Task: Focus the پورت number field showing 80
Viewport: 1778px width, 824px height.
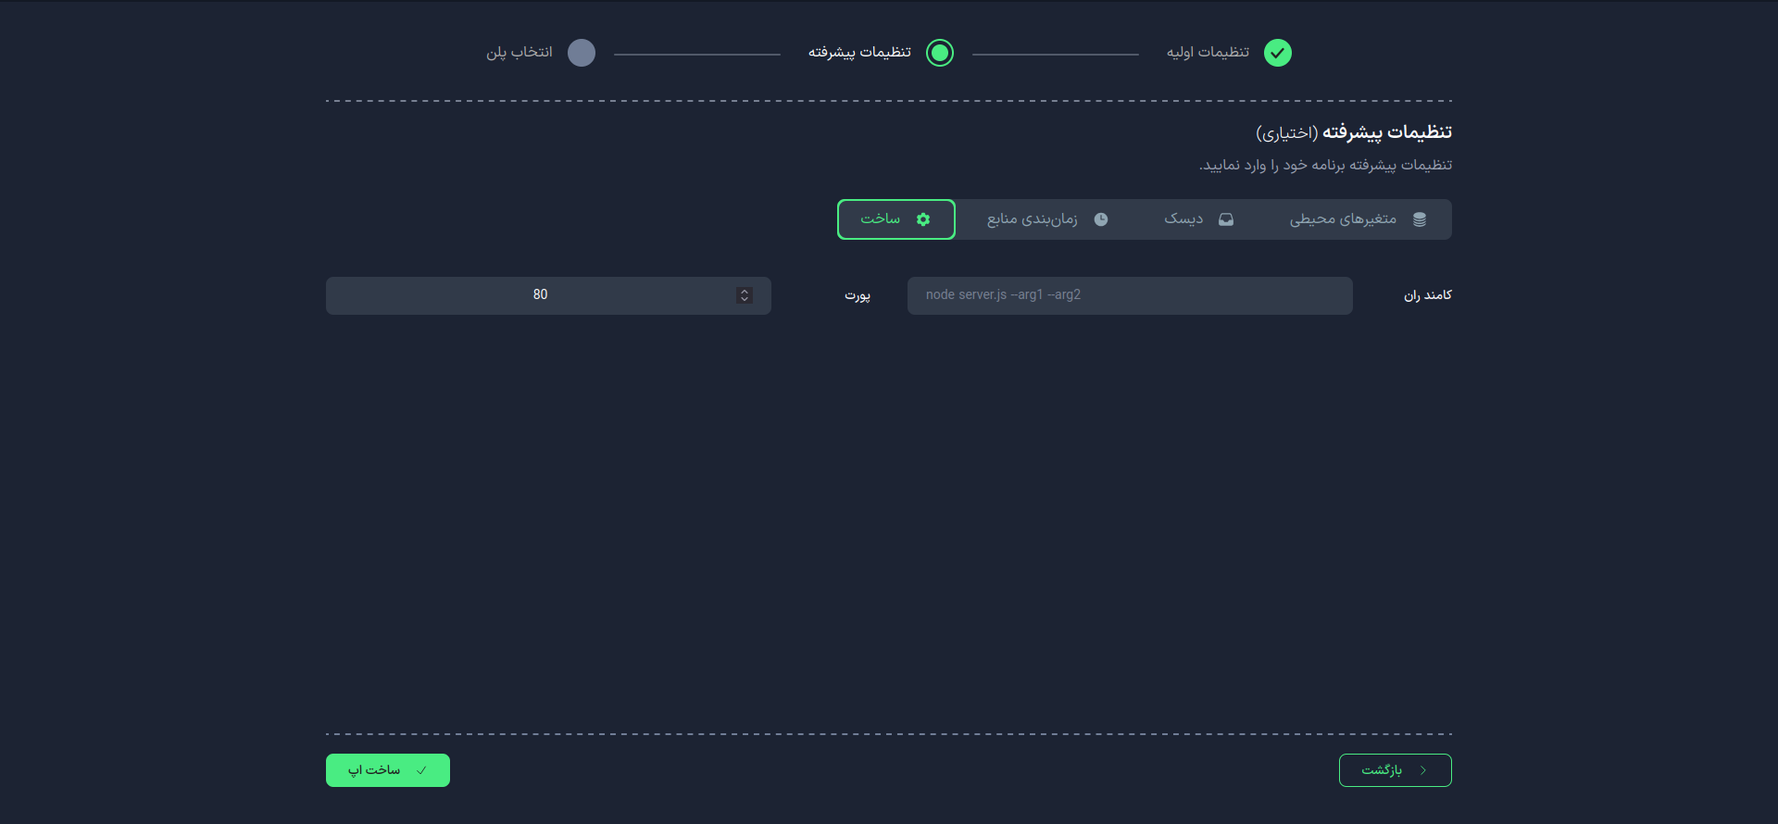Action: (x=548, y=295)
